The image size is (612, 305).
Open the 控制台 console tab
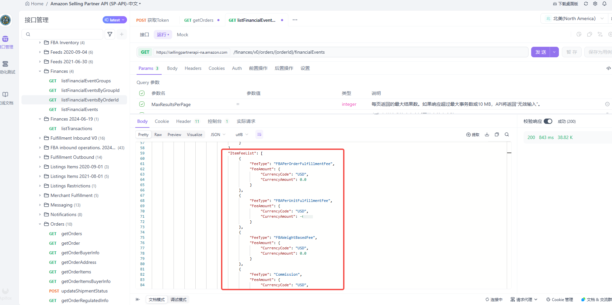click(x=218, y=121)
